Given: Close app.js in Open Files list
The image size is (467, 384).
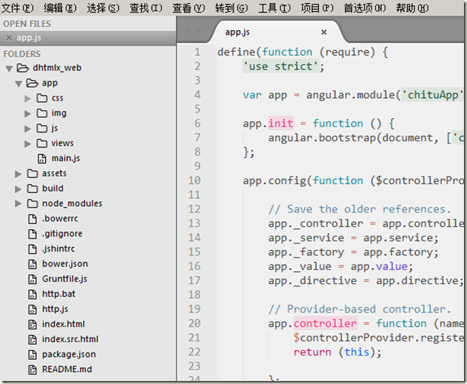Looking at the screenshot, I should (x=9, y=38).
